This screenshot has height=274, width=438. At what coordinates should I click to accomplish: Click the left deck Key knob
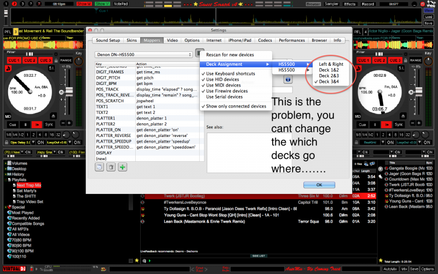79,61
